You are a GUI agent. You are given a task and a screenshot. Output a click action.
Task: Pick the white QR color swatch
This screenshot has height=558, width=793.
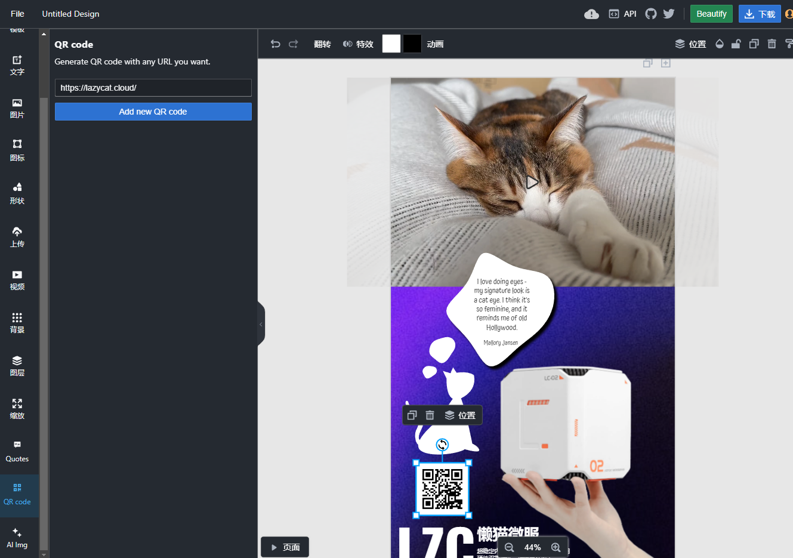coord(391,44)
